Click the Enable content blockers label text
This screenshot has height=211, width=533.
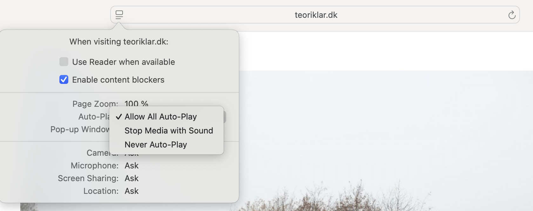pyautogui.click(x=118, y=80)
